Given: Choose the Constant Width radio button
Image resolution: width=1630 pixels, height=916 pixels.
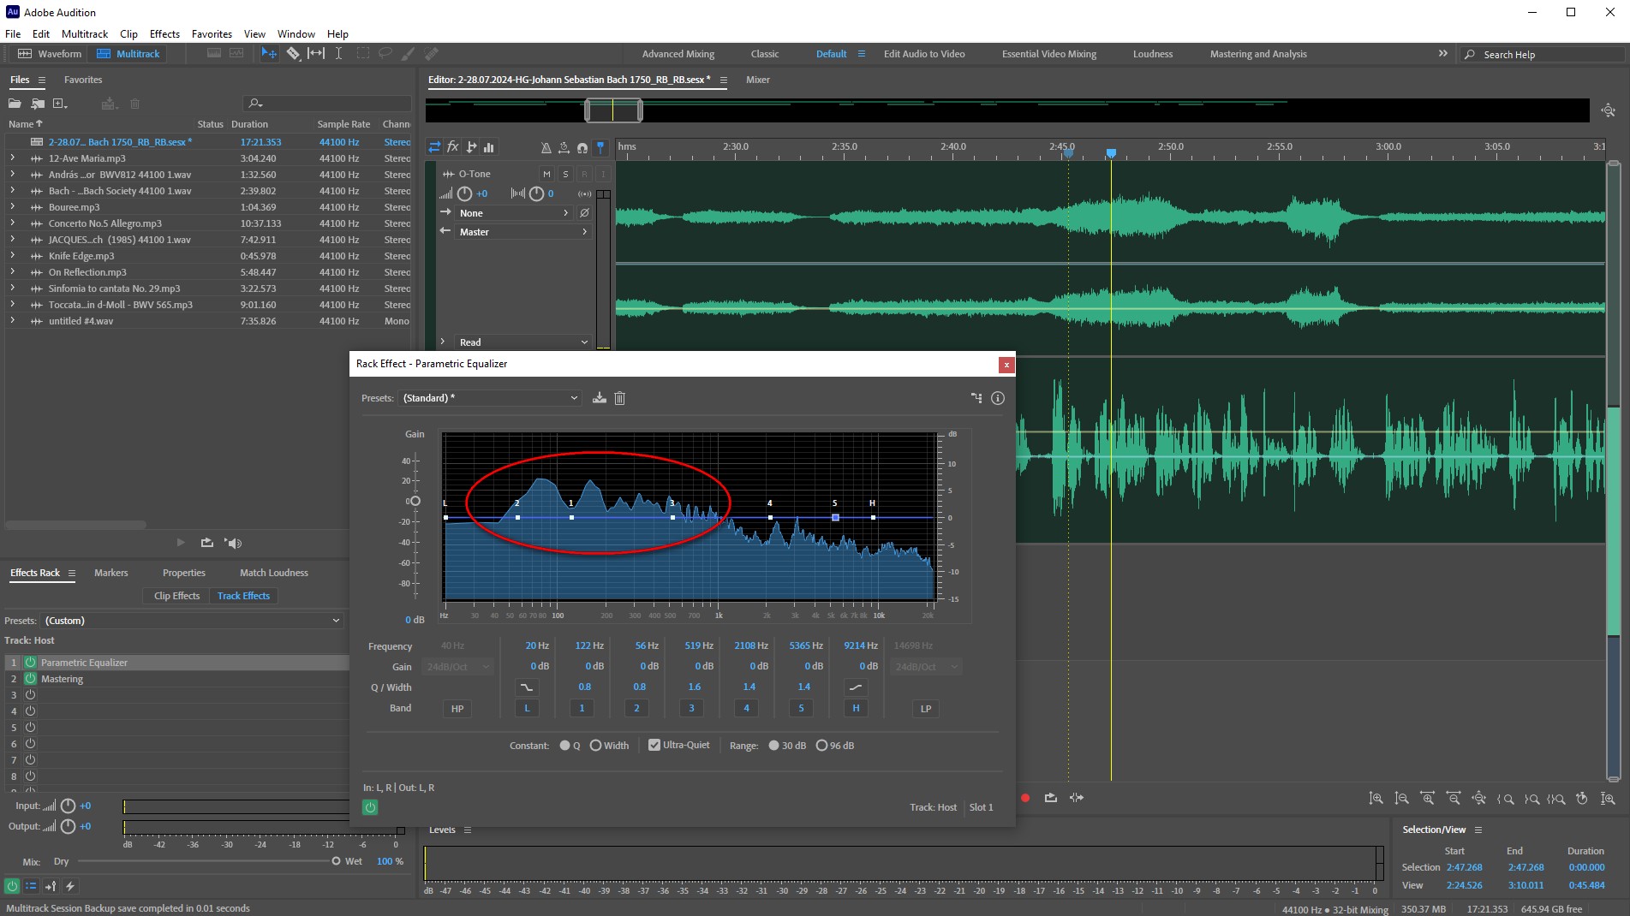Looking at the screenshot, I should [595, 746].
